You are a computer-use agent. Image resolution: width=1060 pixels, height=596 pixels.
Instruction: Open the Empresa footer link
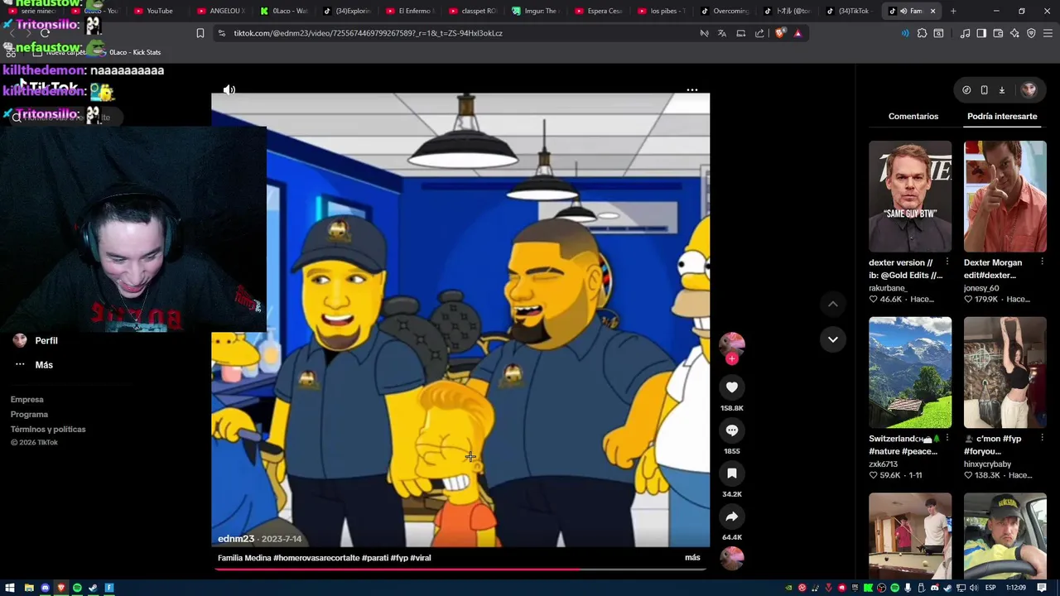(26, 400)
